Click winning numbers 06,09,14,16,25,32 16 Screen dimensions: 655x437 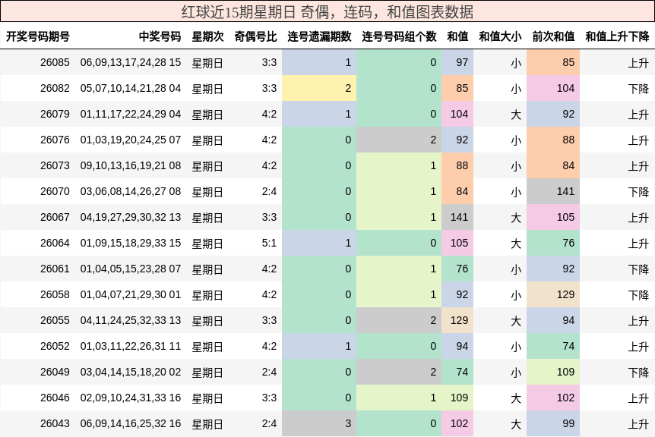[x=131, y=423]
